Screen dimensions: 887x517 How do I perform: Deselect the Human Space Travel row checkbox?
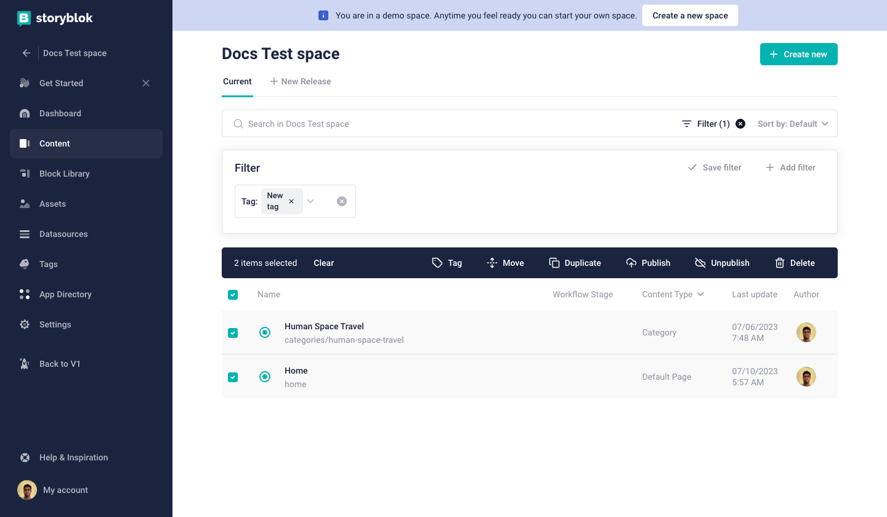pyautogui.click(x=233, y=333)
